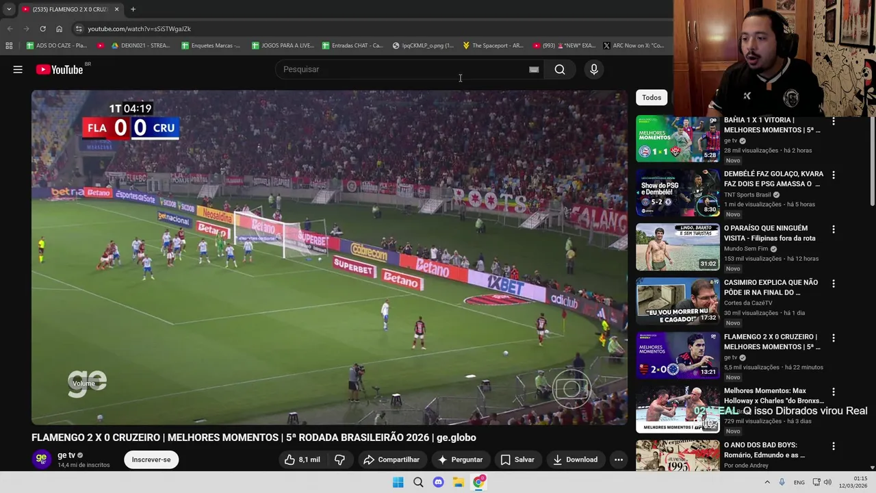Download the video via the Download button

coord(576,459)
